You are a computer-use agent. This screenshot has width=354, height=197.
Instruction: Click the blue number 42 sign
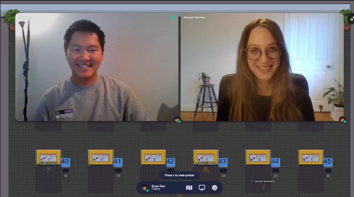point(170,162)
